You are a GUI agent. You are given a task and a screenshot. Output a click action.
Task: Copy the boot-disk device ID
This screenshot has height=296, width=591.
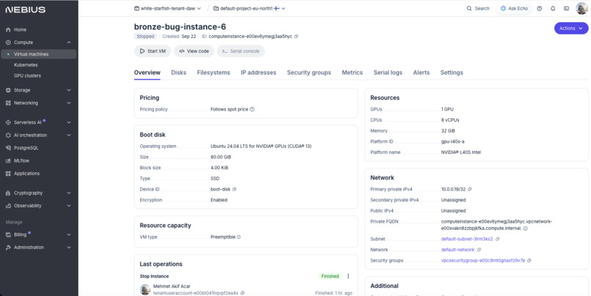point(235,190)
